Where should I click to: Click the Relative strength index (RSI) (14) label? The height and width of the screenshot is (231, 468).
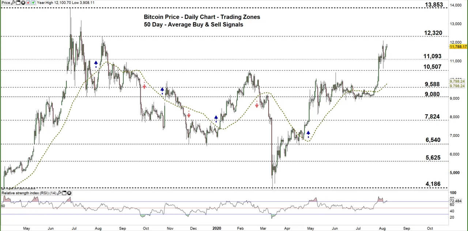click(x=29, y=193)
